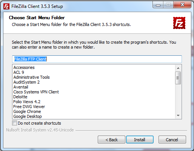The width and height of the screenshot is (194, 151).
Task: Cancel the FileZilla setup
Action: coord(172,139)
